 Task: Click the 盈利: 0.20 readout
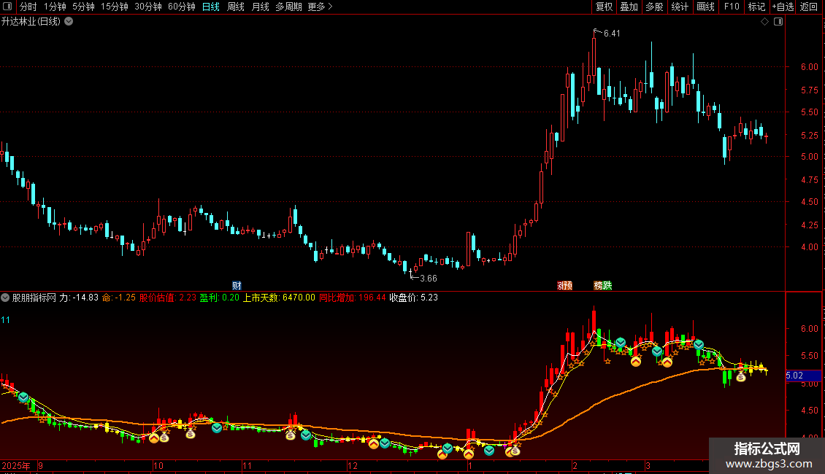click(x=220, y=298)
